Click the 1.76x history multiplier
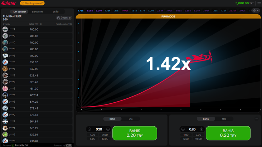262x147 pixels. [x=80, y=11]
